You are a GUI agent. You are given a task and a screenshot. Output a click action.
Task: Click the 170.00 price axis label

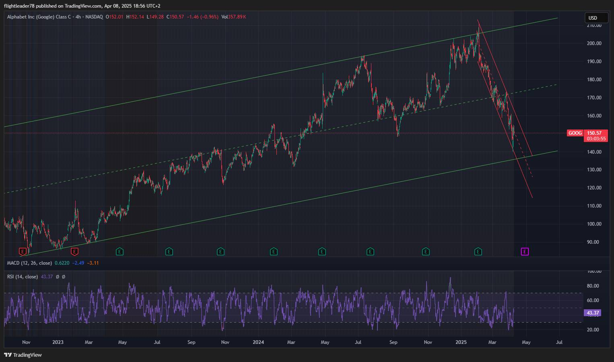594,98
